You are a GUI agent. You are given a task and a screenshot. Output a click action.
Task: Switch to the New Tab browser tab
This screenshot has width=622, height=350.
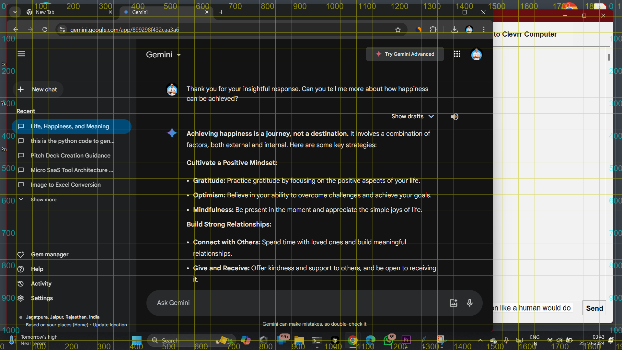pos(45,12)
